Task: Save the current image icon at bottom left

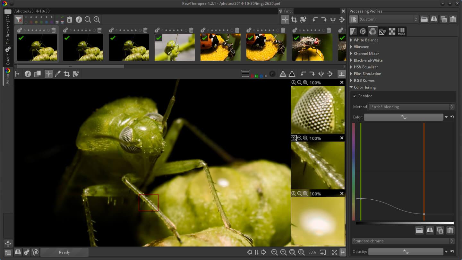Action: coord(18,252)
